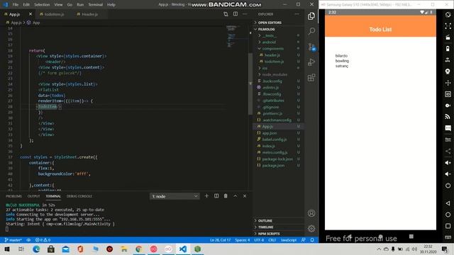Click the Windows Start button
Screen dimensions: 454x255
click(7, 249)
